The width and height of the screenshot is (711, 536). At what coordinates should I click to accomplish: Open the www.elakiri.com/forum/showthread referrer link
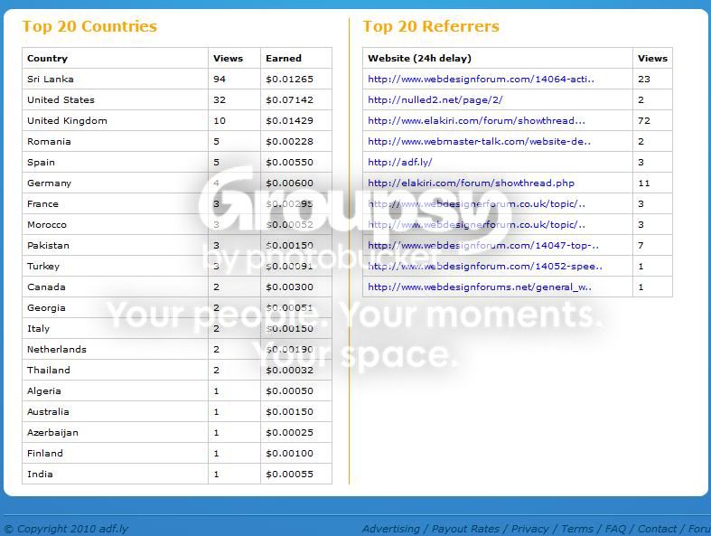[x=476, y=121]
